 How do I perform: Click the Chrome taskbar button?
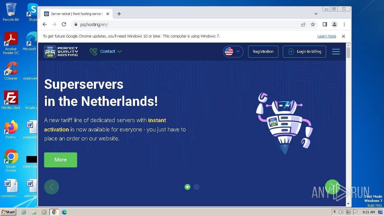click(x=54, y=212)
